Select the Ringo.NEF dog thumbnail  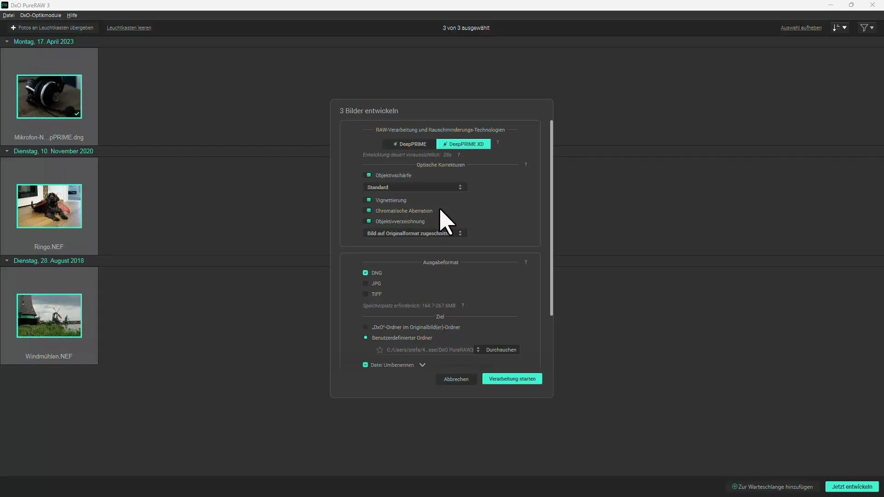(49, 206)
